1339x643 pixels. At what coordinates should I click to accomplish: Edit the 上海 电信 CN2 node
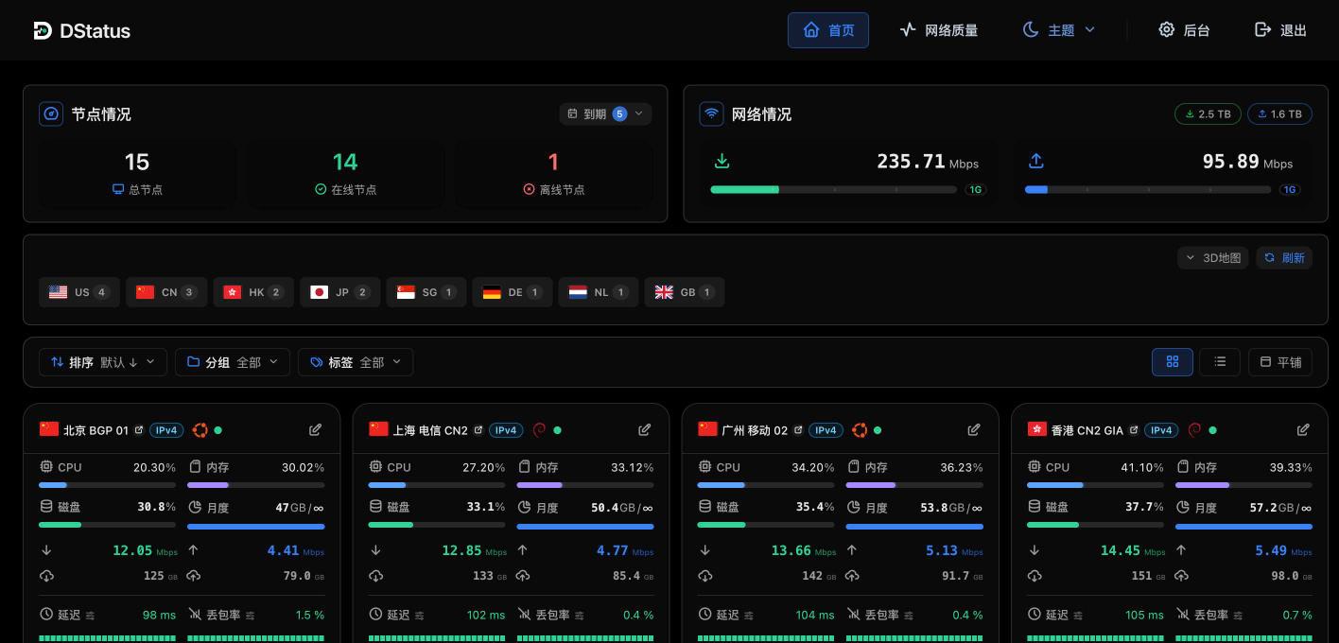[x=644, y=429]
